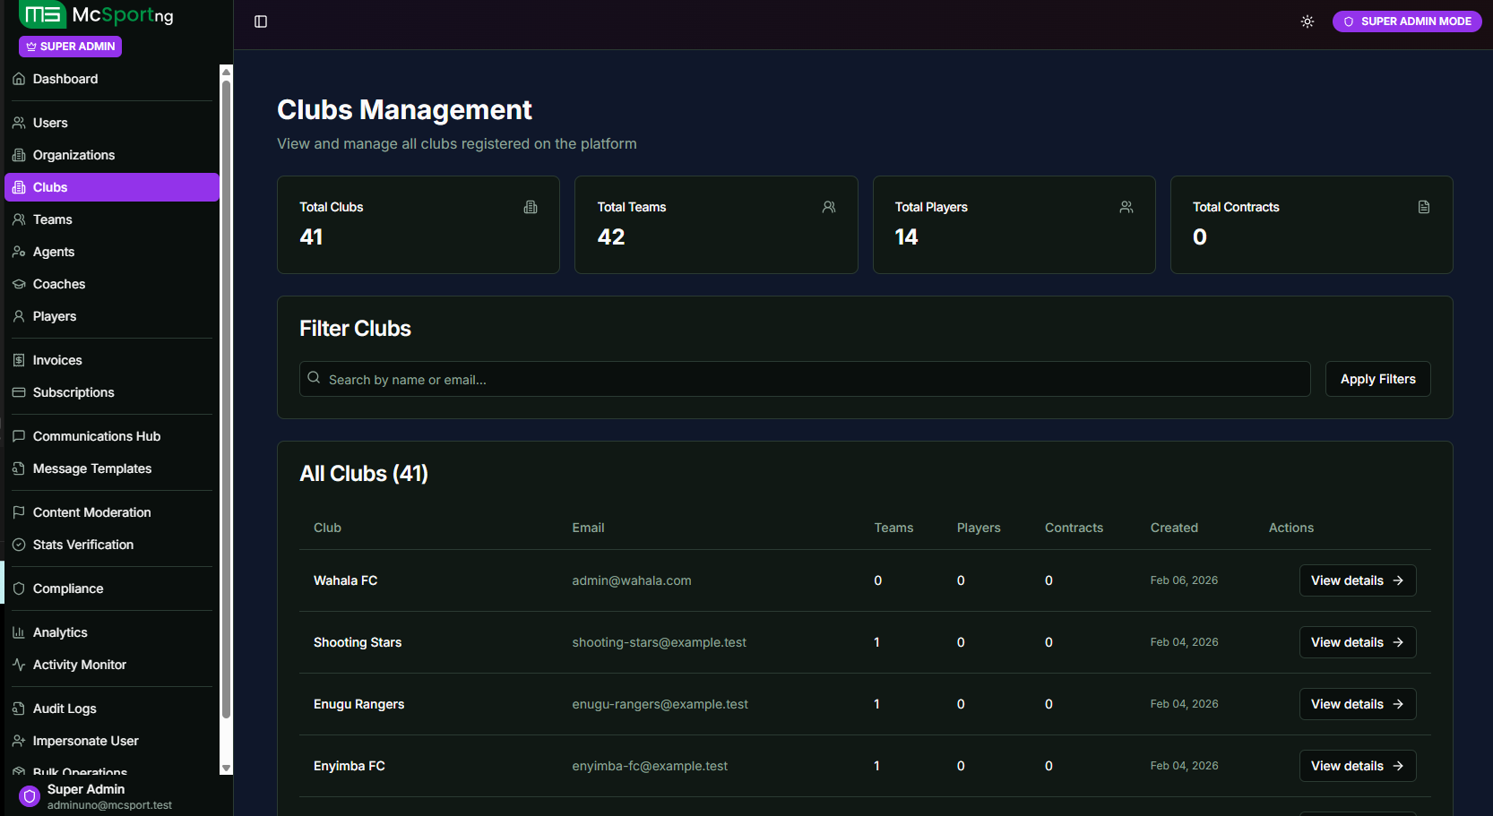
Task: View details for Wahala FC
Action: 1357,580
